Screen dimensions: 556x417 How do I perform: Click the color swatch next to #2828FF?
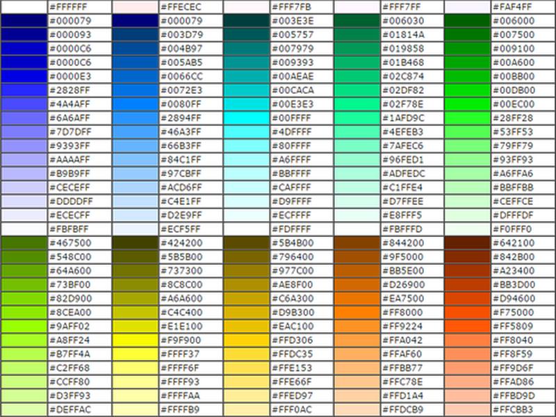coord(24,90)
